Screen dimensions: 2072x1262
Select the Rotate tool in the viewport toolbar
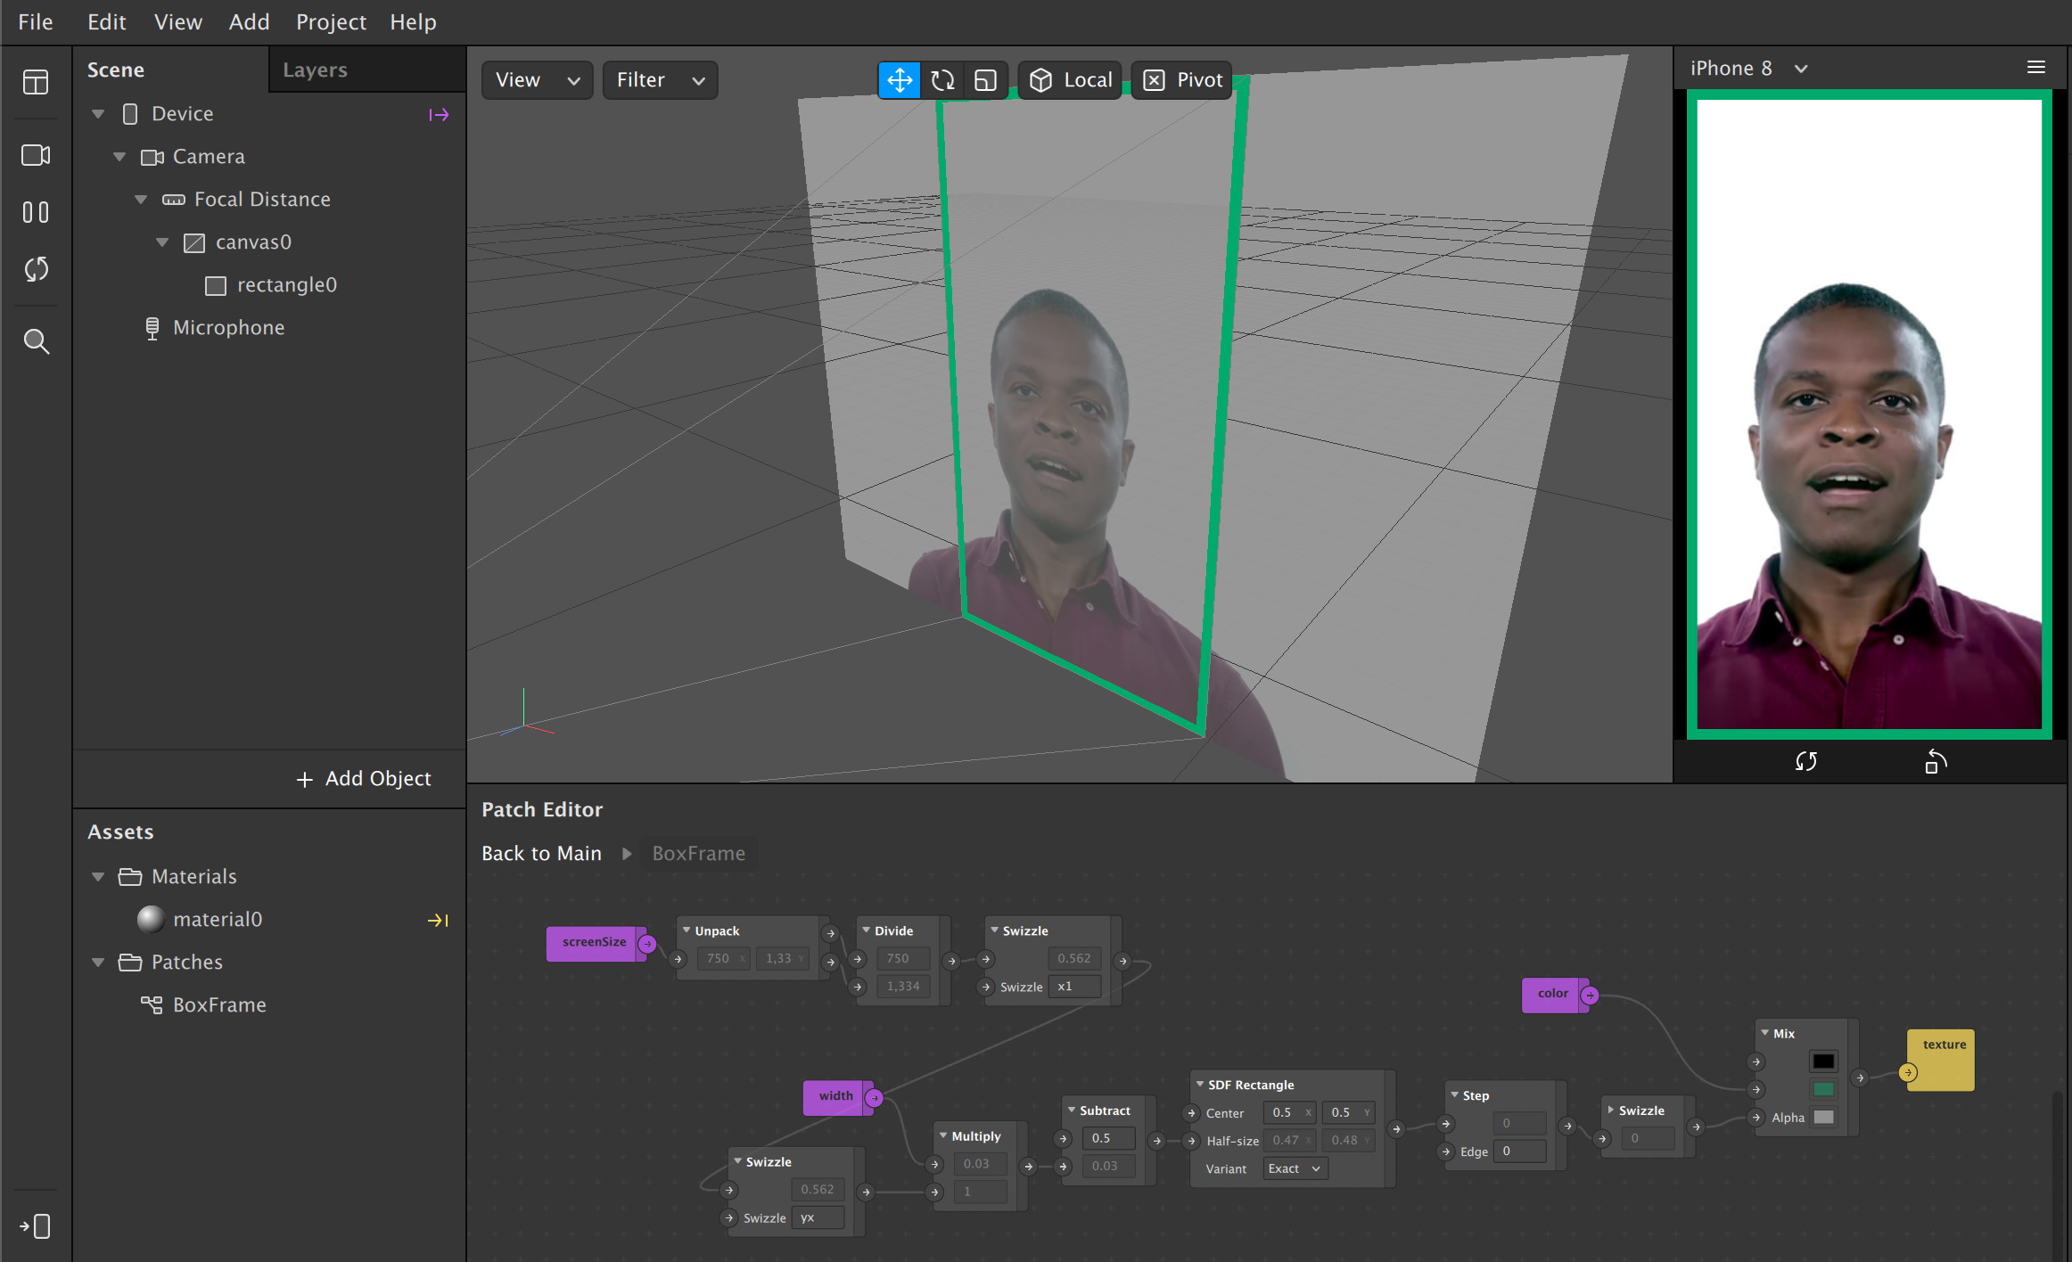(x=942, y=79)
